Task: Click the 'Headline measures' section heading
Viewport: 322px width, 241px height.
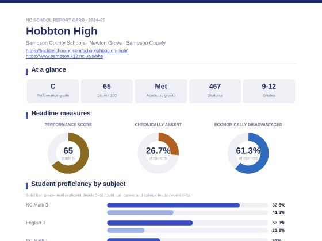Action: [61, 114]
